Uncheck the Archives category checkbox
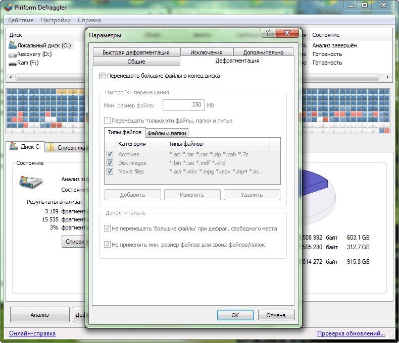The height and width of the screenshot is (343, 399). coord(110,154)
